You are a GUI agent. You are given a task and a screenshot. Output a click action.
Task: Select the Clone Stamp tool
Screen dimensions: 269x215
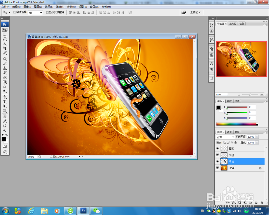(x=5, y=68)
